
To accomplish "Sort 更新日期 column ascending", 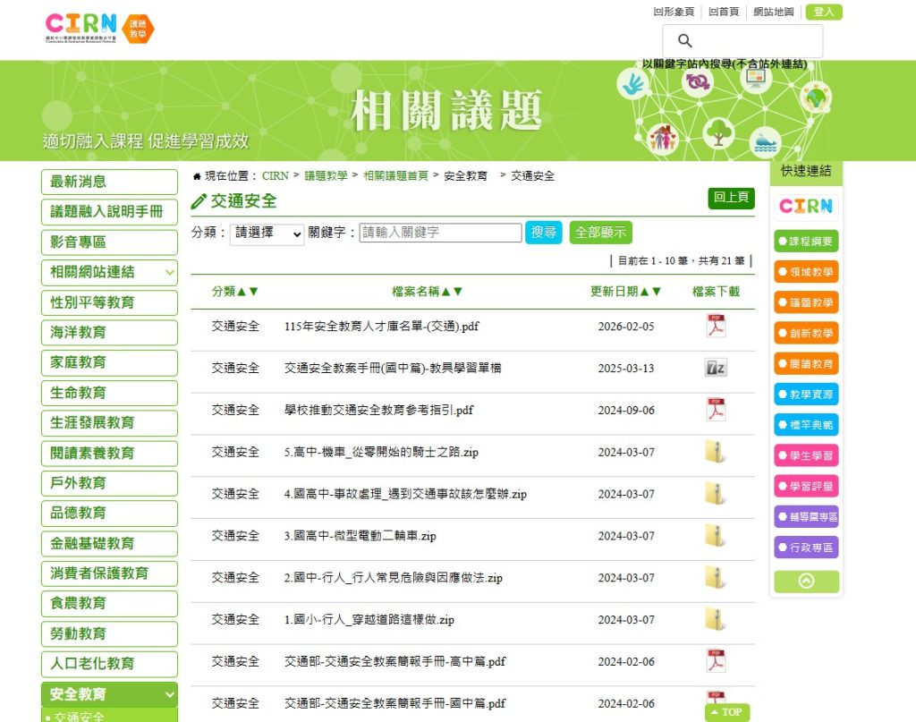I will [644, 292].
